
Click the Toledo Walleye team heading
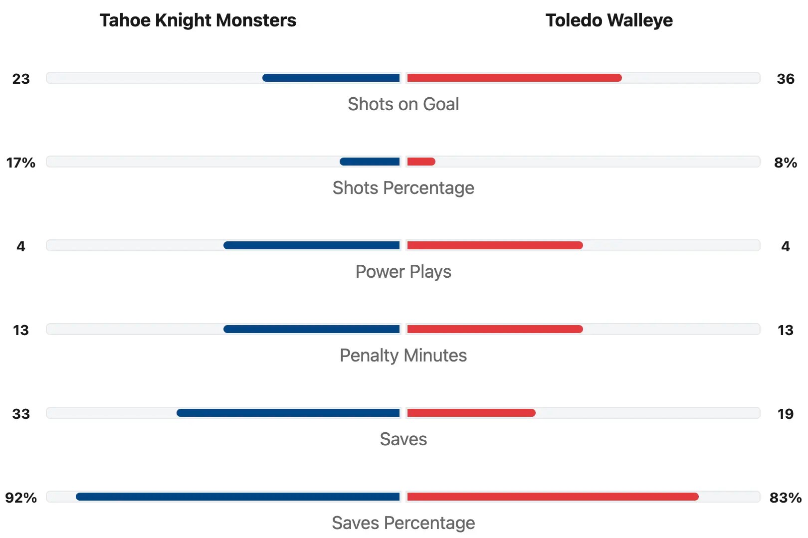pyautogui.click(x=608, y=20)
